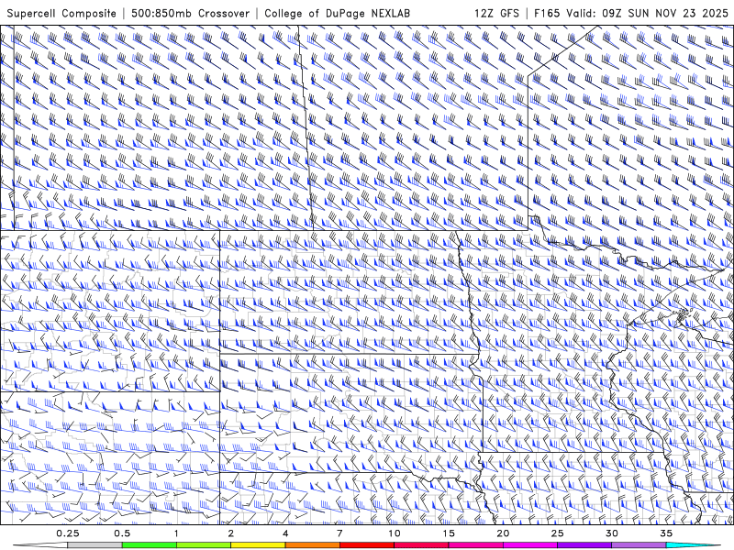
Task: Click the "12Z GFS" model run label
Action: click(496, 14)
